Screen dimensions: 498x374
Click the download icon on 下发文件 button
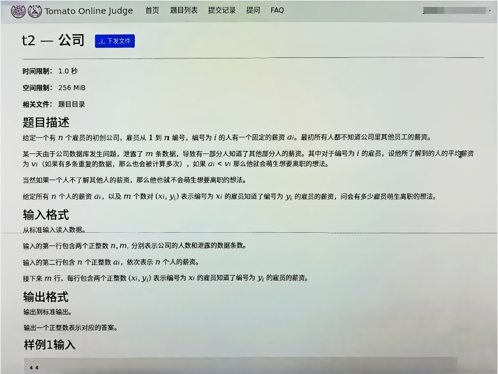tap(102, 41)
